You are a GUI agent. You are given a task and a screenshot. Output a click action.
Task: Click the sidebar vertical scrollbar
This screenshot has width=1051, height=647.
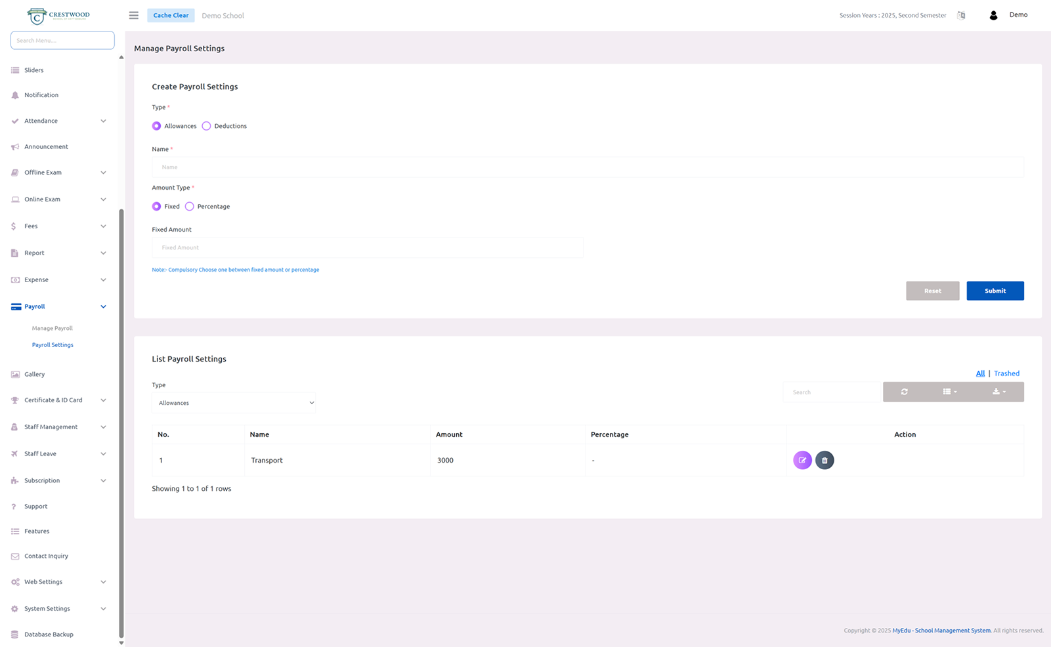point(121,420)
